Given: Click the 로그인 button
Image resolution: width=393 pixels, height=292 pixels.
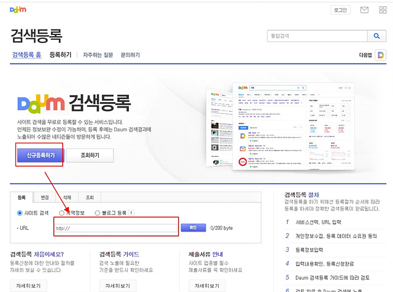Looking at the screenshot, I should pos(340,10).
